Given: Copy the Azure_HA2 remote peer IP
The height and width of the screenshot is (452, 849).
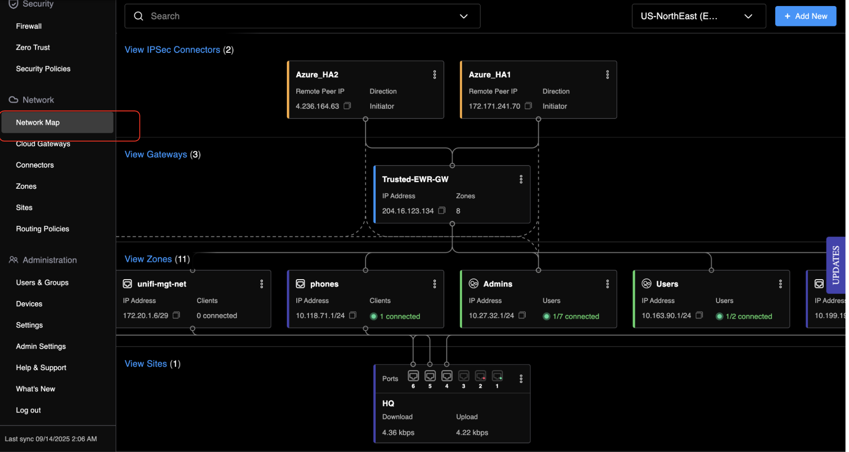Looking at the screenshot, I should [x=347, y=106].
